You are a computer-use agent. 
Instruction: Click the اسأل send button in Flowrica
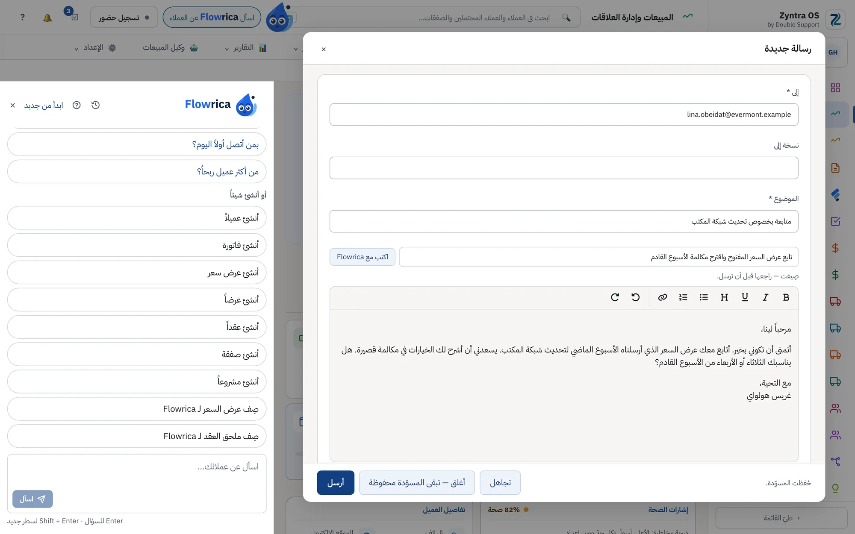(x=32, y=499)
